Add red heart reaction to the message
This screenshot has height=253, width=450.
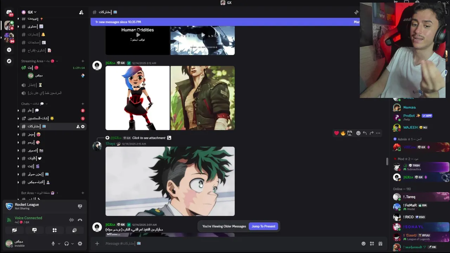pos(336,133)
